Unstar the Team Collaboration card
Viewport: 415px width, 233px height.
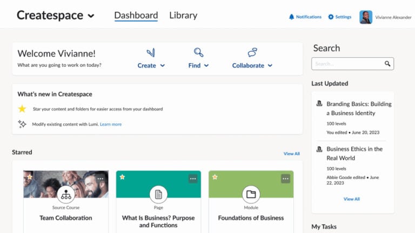30,177
